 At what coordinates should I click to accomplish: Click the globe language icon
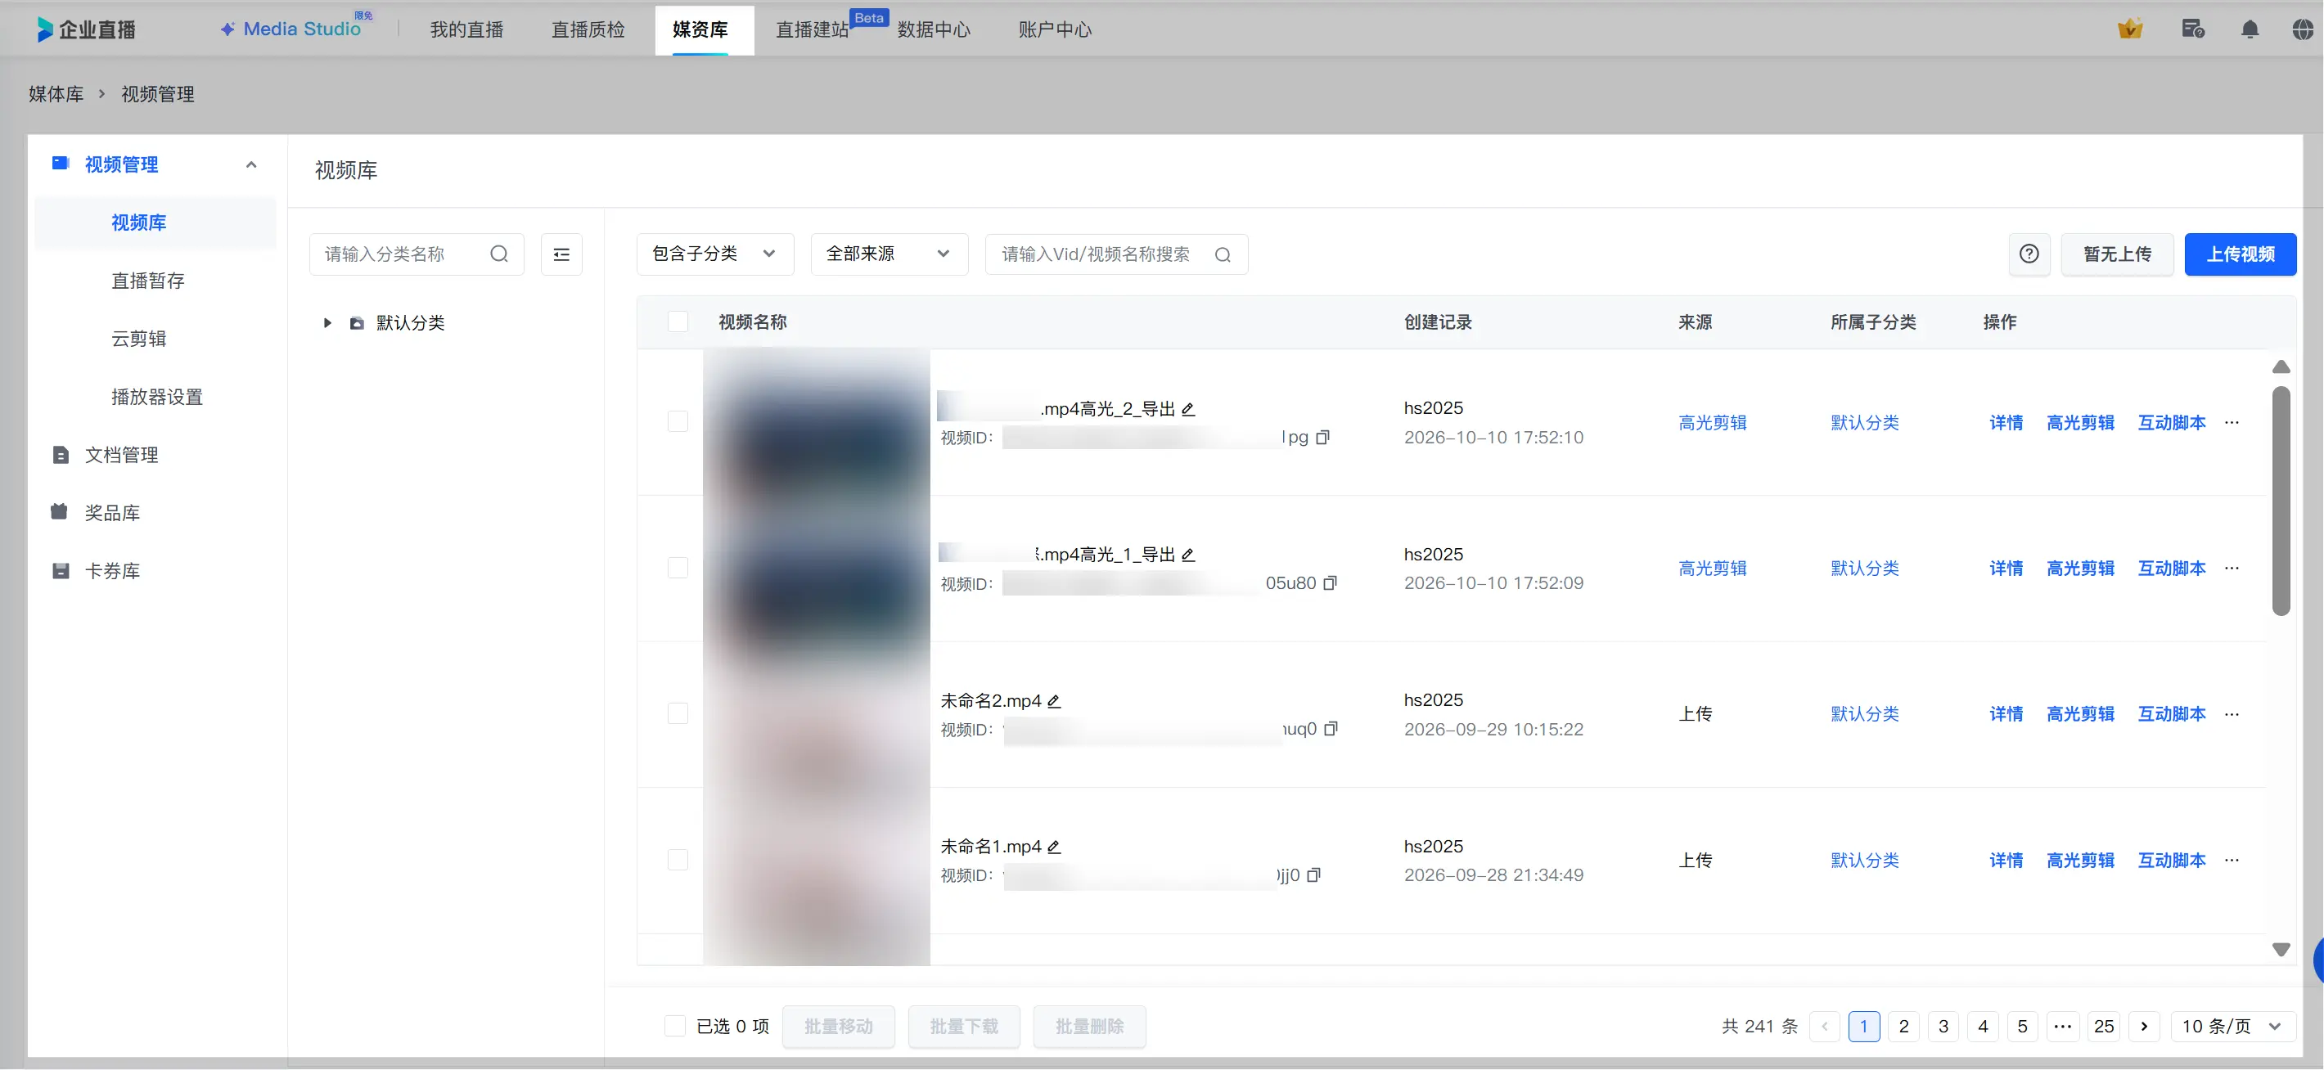(x=2303, y=29)
